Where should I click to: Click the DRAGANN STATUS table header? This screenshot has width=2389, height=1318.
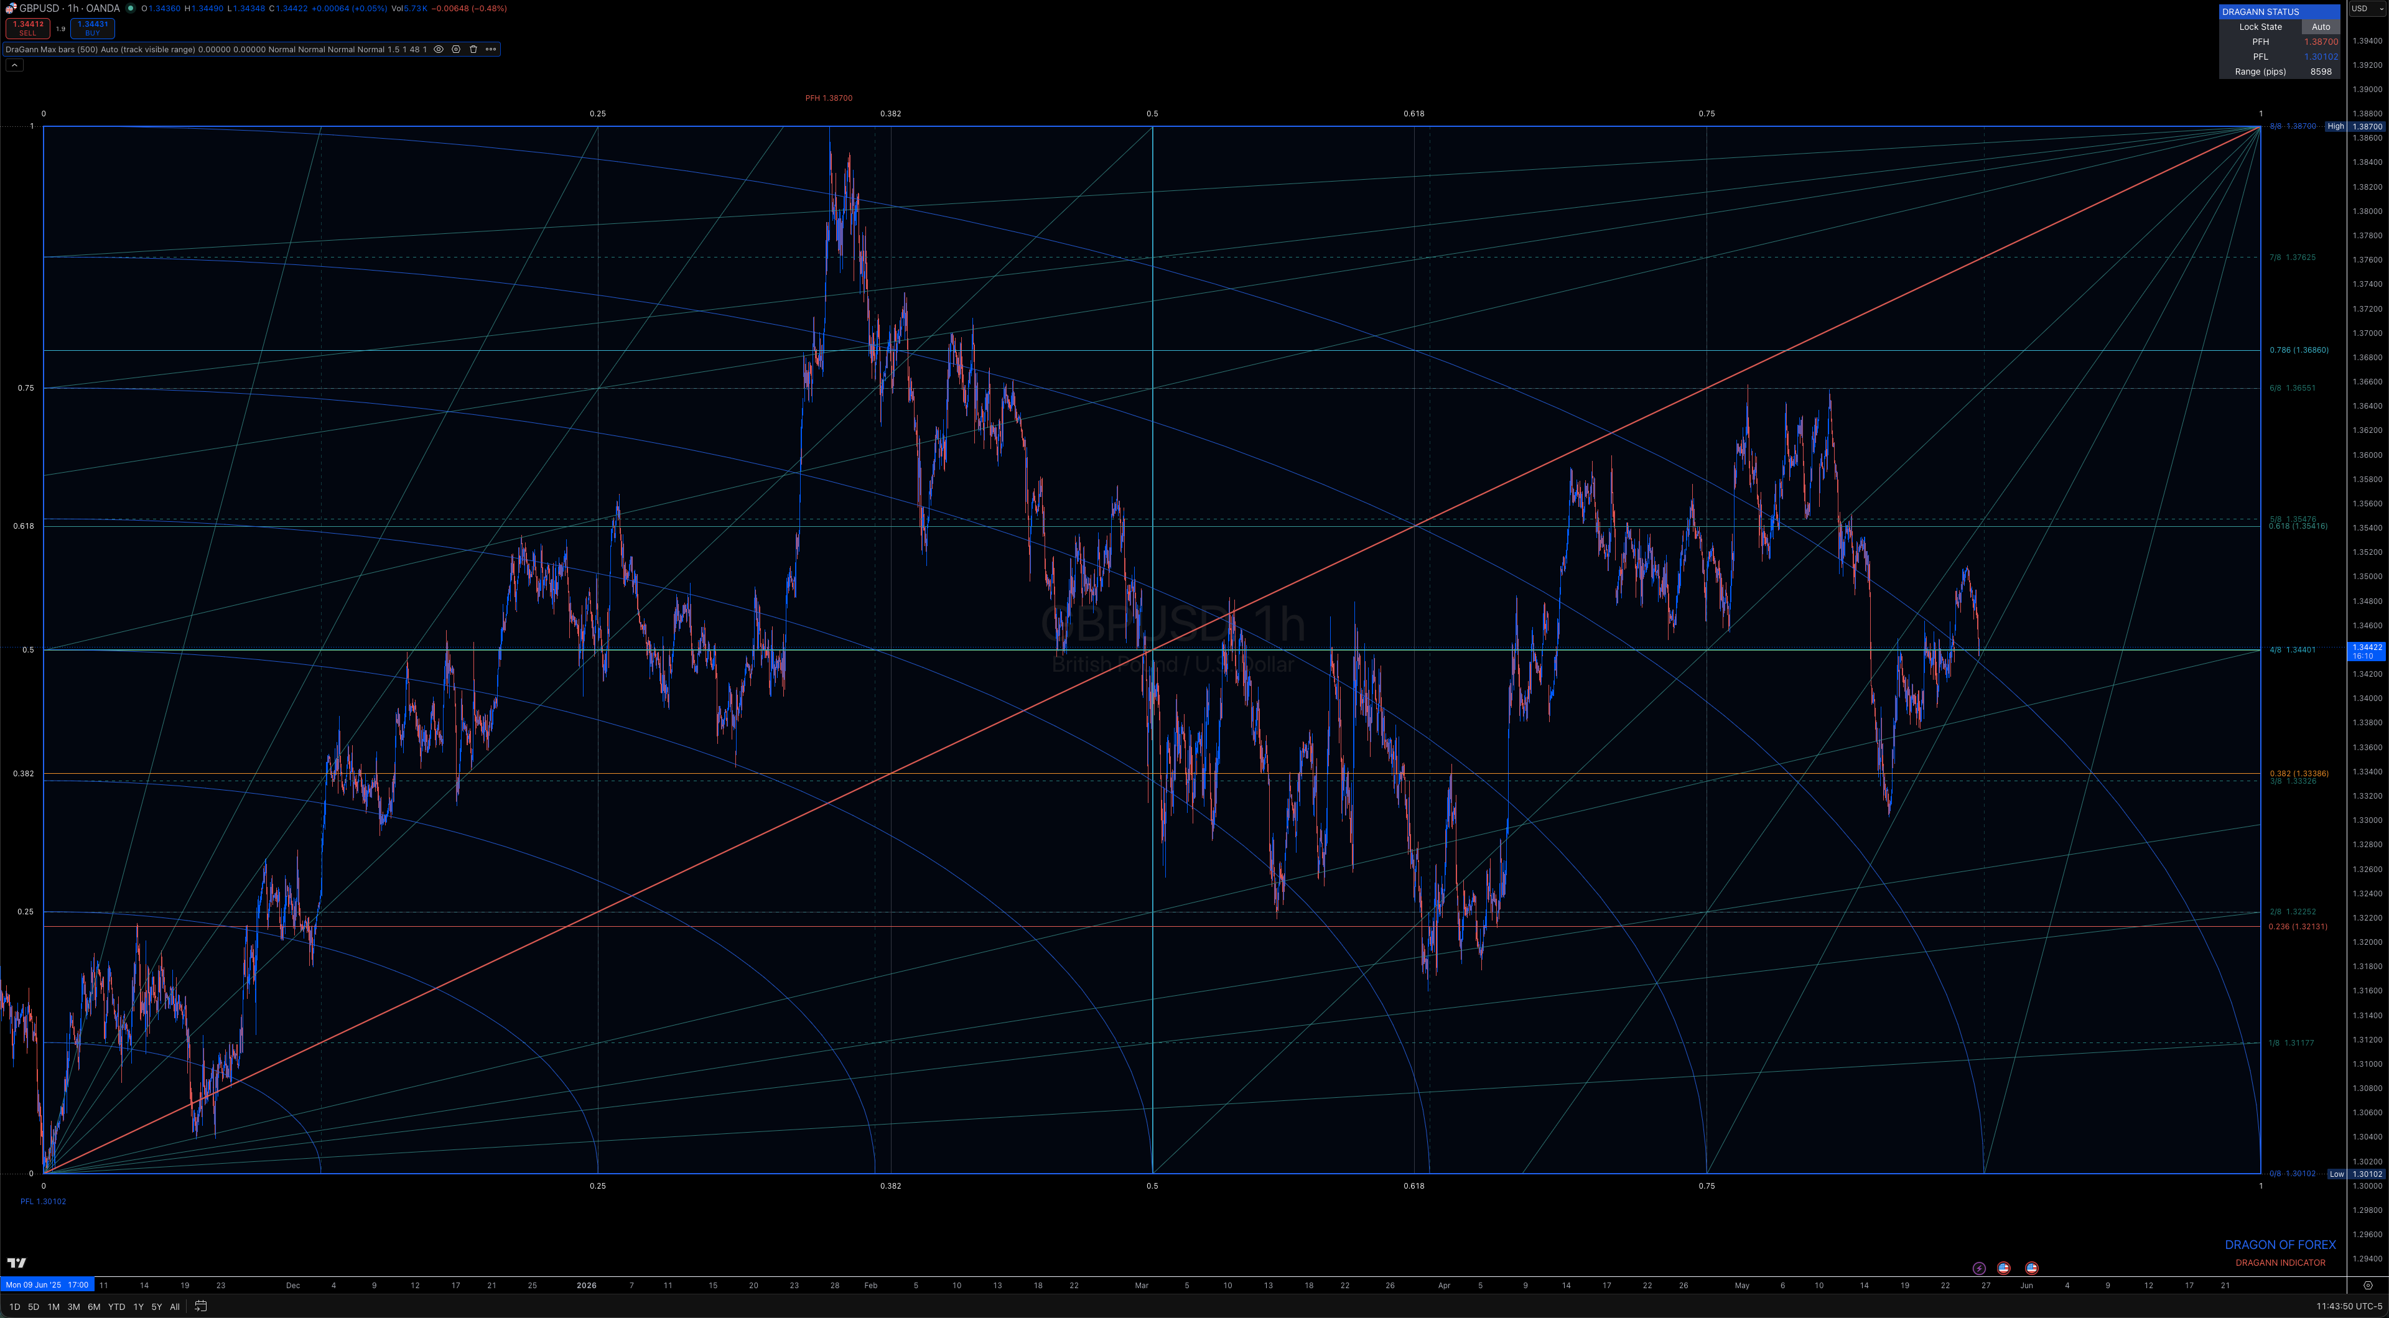(x=2279, y=12)
